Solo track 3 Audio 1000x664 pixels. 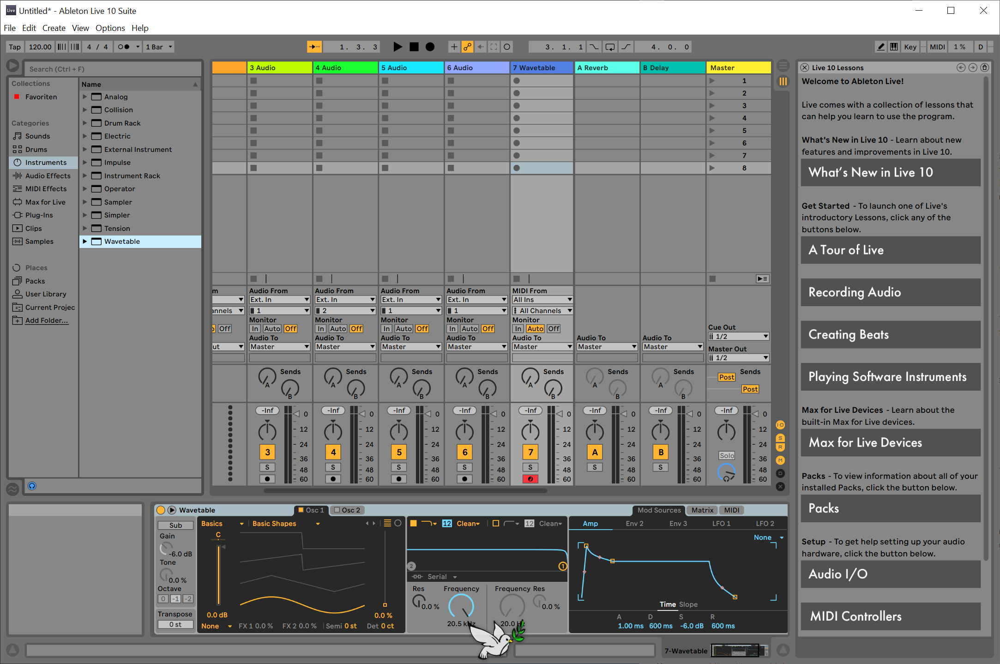click(x=267, y=467)
